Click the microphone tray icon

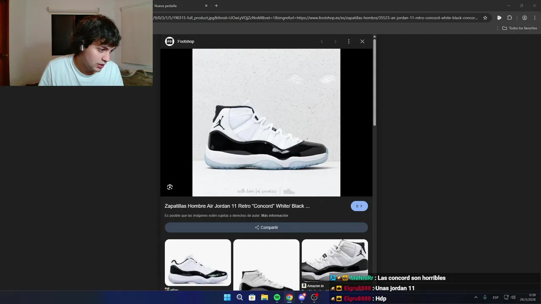point(485,297)
